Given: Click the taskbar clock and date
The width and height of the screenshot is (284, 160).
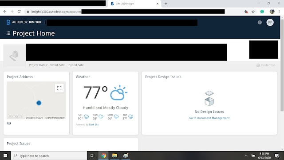Looking at the screenshot, I should click(264, 156).
